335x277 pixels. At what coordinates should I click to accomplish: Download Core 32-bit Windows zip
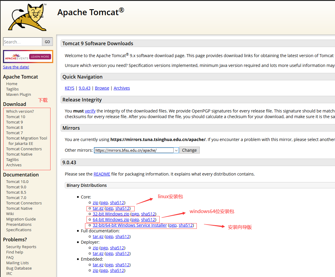click(x=111, y=214)
